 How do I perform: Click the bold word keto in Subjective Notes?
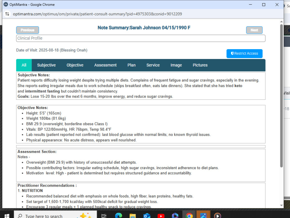click(x=238, y=86)
